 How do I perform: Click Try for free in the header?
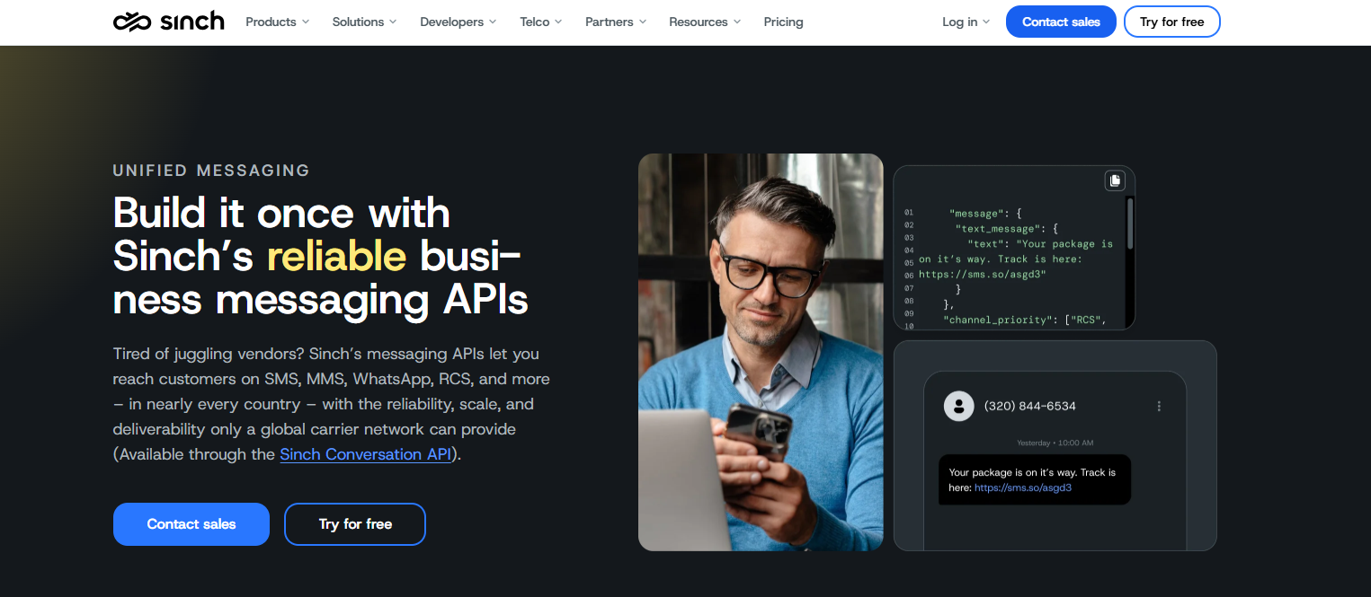pos(1172,22)
